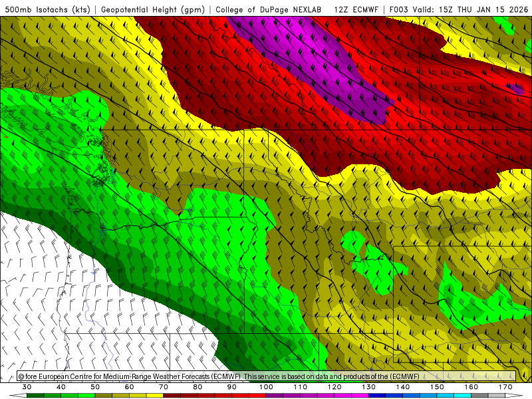Click the dark blue swatch starting at 130
This screenshot has height=399, width=532.
377,396
